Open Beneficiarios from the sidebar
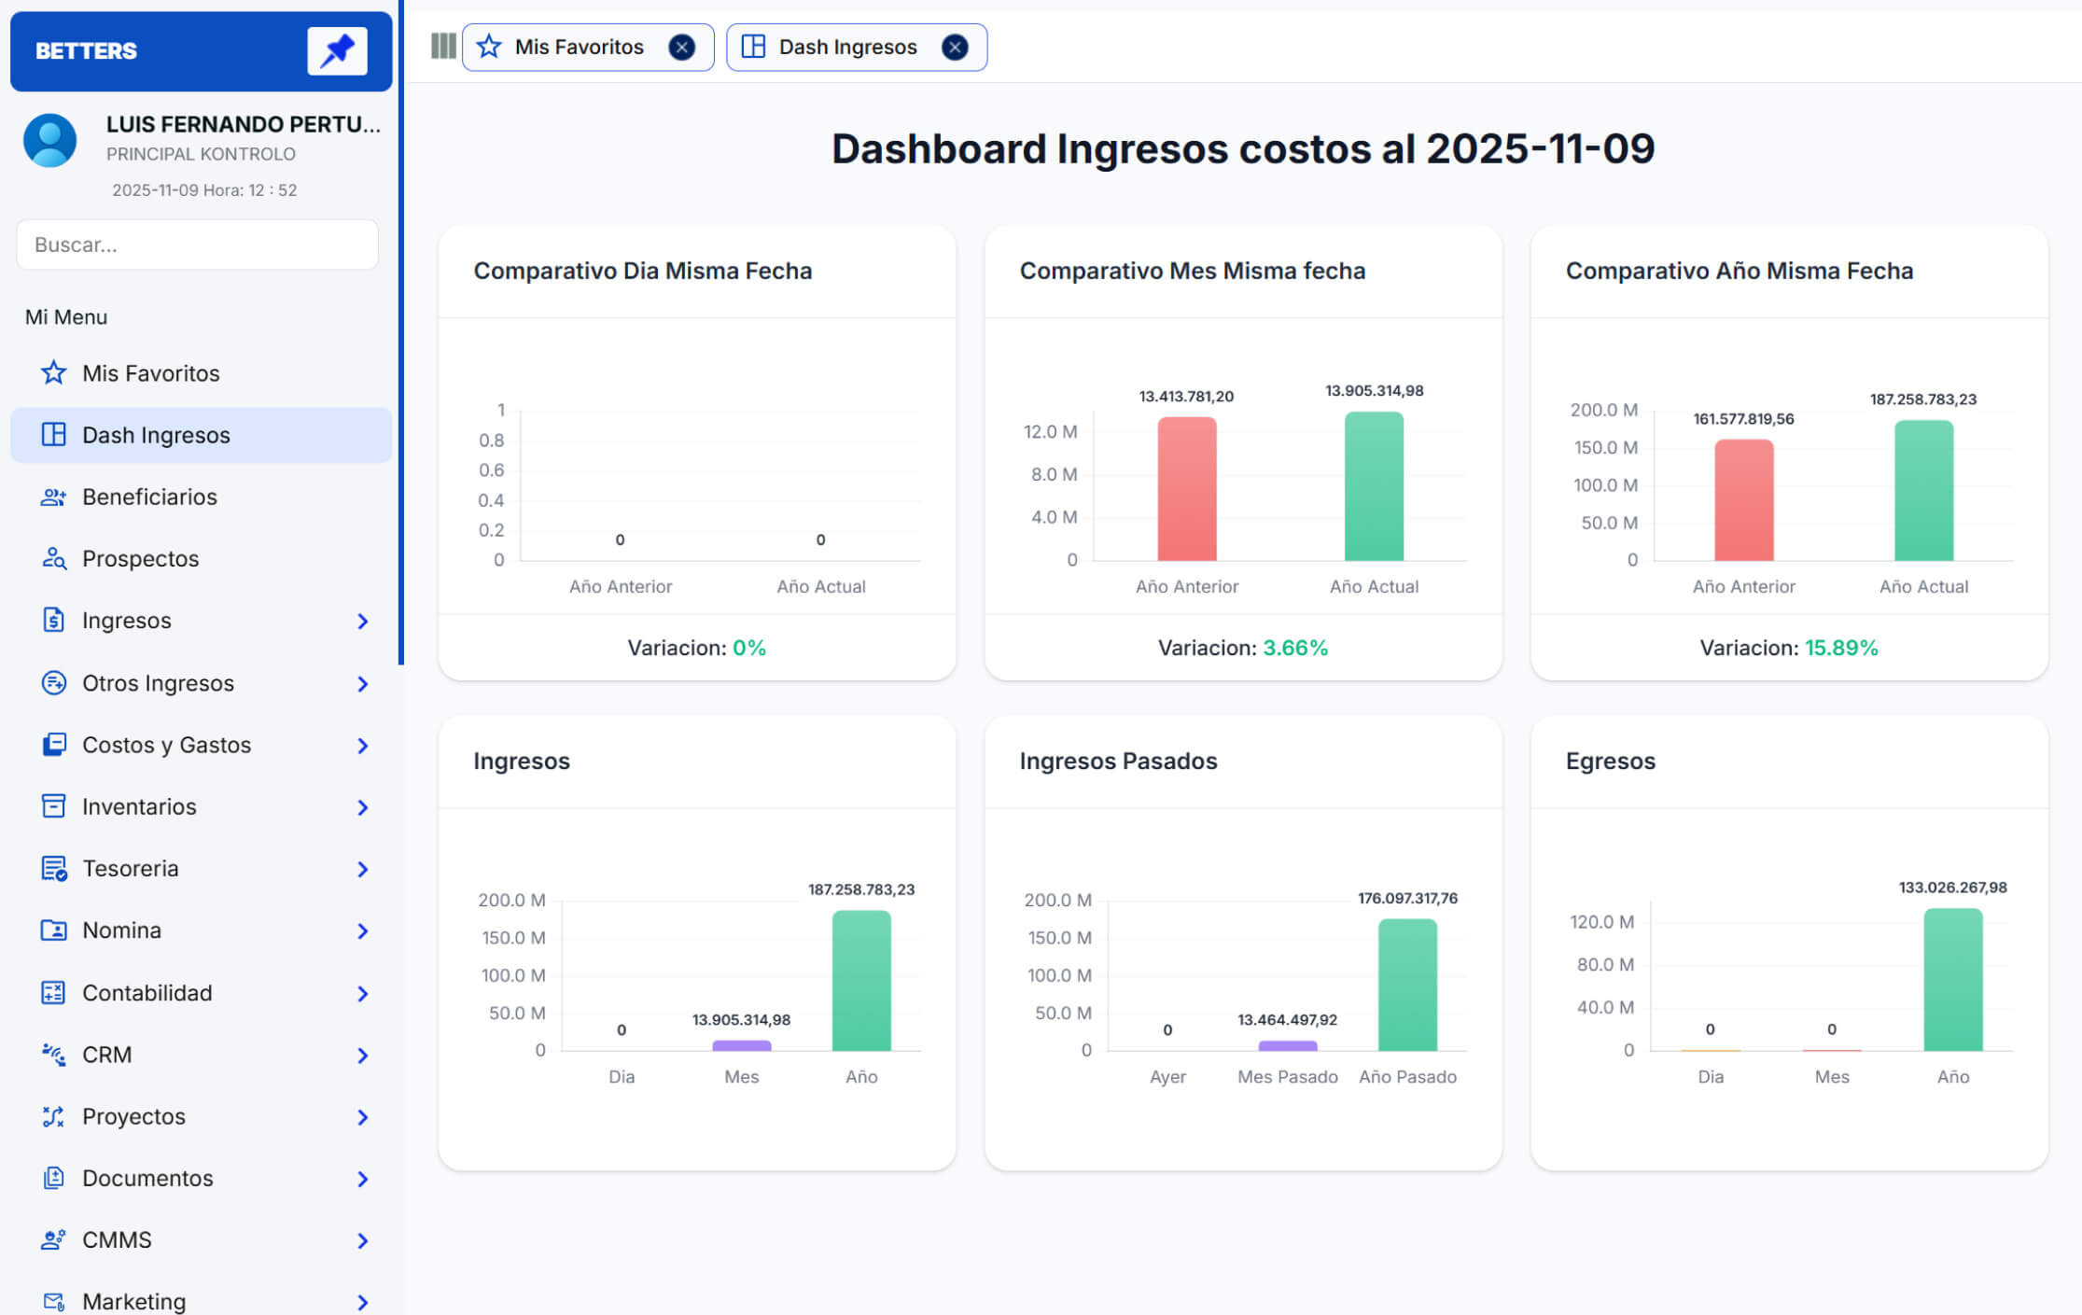This screenshot has width=2082, height=1315. click(x=149, y=497)
